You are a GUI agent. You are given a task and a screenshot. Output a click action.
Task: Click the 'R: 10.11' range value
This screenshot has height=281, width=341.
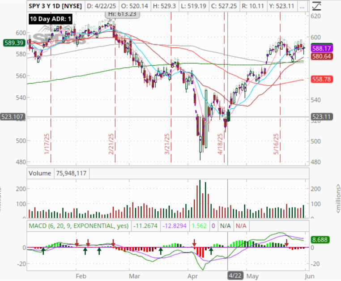click(253, 6)
